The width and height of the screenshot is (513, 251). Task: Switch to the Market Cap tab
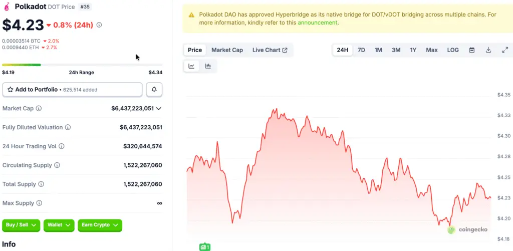(227, 50)
